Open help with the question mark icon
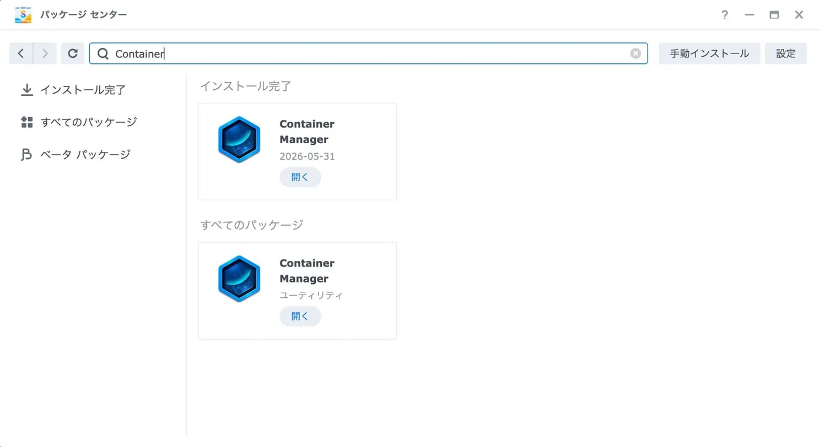The height and width of the screenshot is (447, 820). point(725,15)
